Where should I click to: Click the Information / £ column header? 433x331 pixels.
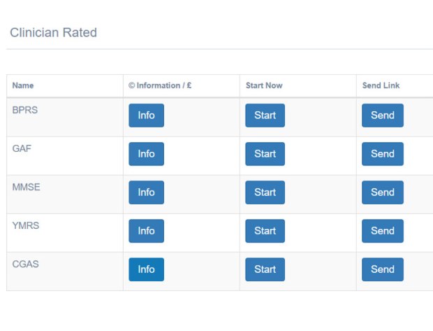click(160, 85)
